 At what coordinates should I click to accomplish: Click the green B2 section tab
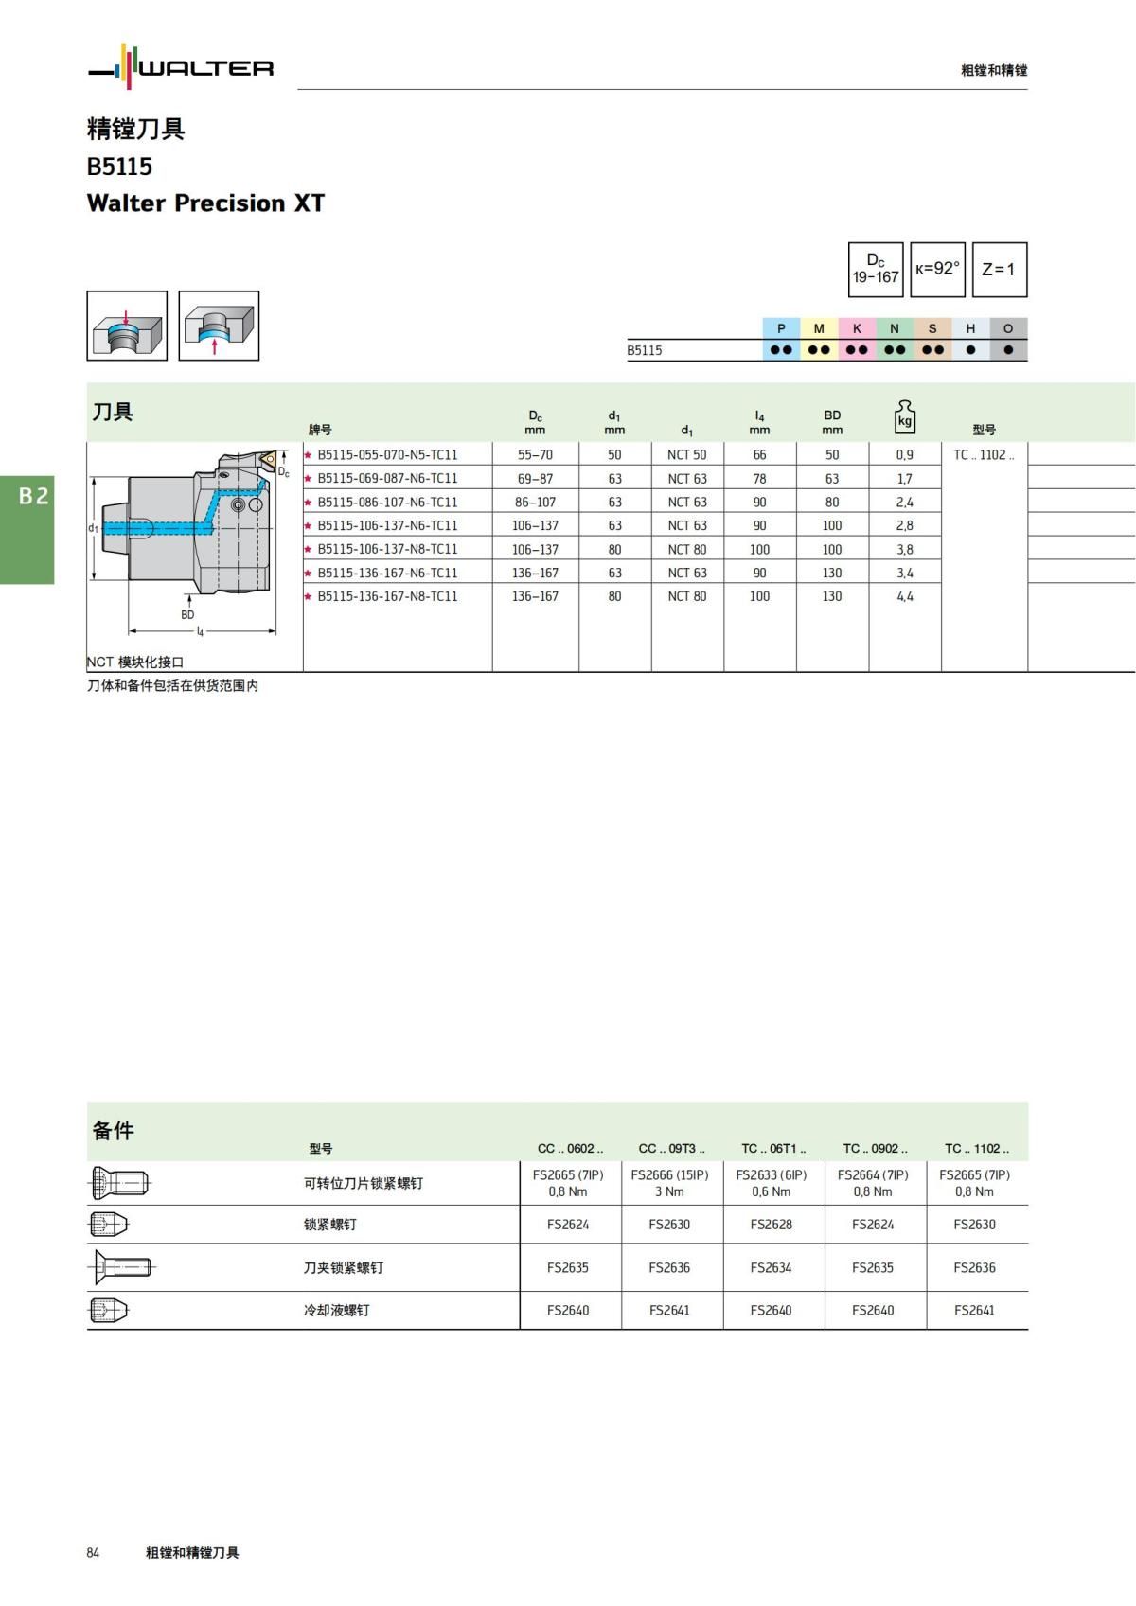[27, 530]
